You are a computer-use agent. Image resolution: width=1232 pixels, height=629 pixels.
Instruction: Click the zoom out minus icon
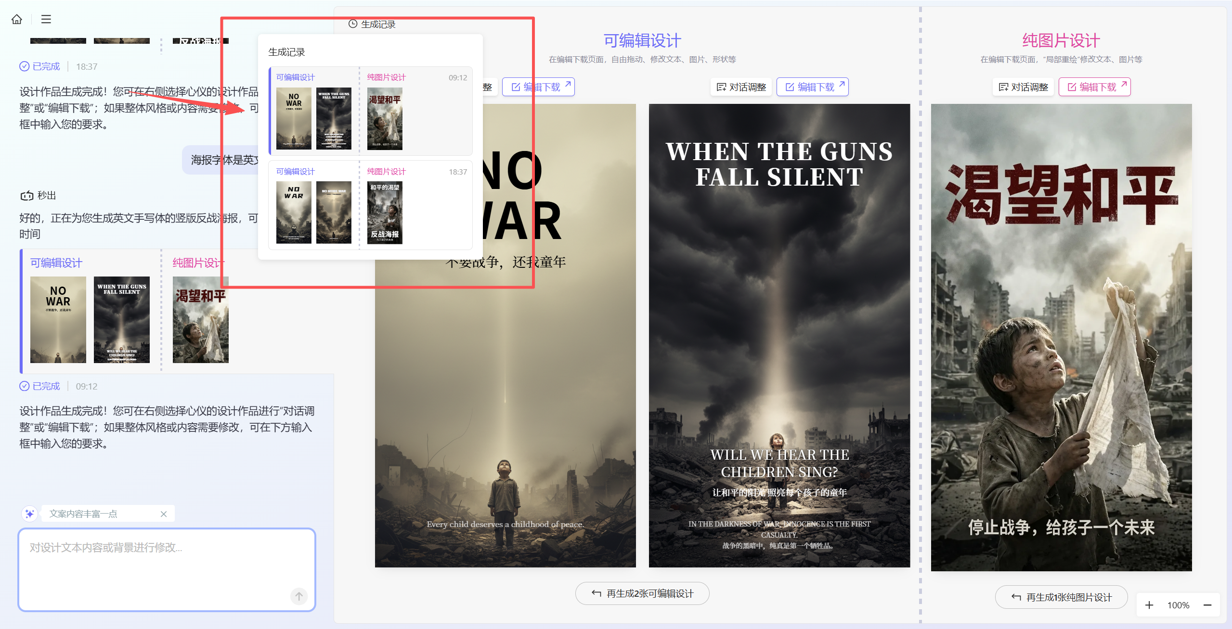pos(1207,605)
